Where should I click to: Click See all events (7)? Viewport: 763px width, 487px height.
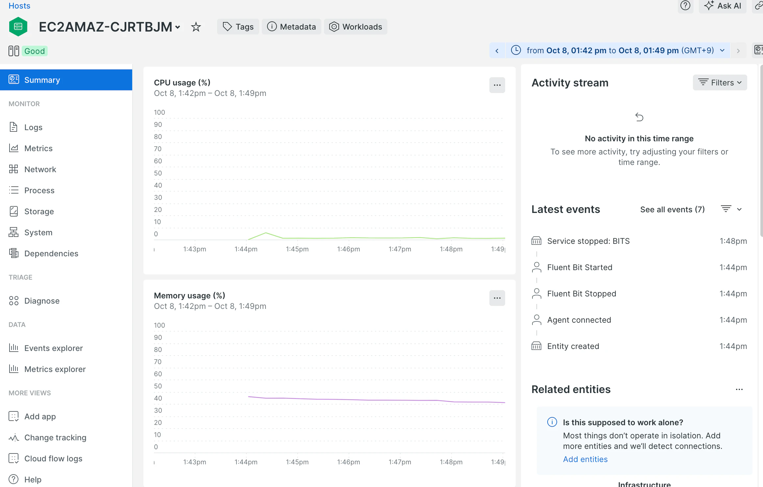pos(672,209)
